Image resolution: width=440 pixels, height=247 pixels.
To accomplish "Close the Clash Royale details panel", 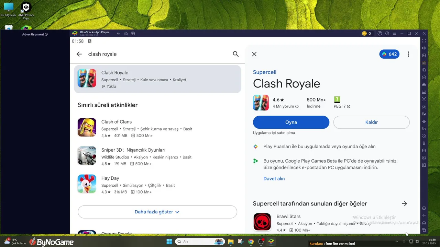I will point(254,54).
